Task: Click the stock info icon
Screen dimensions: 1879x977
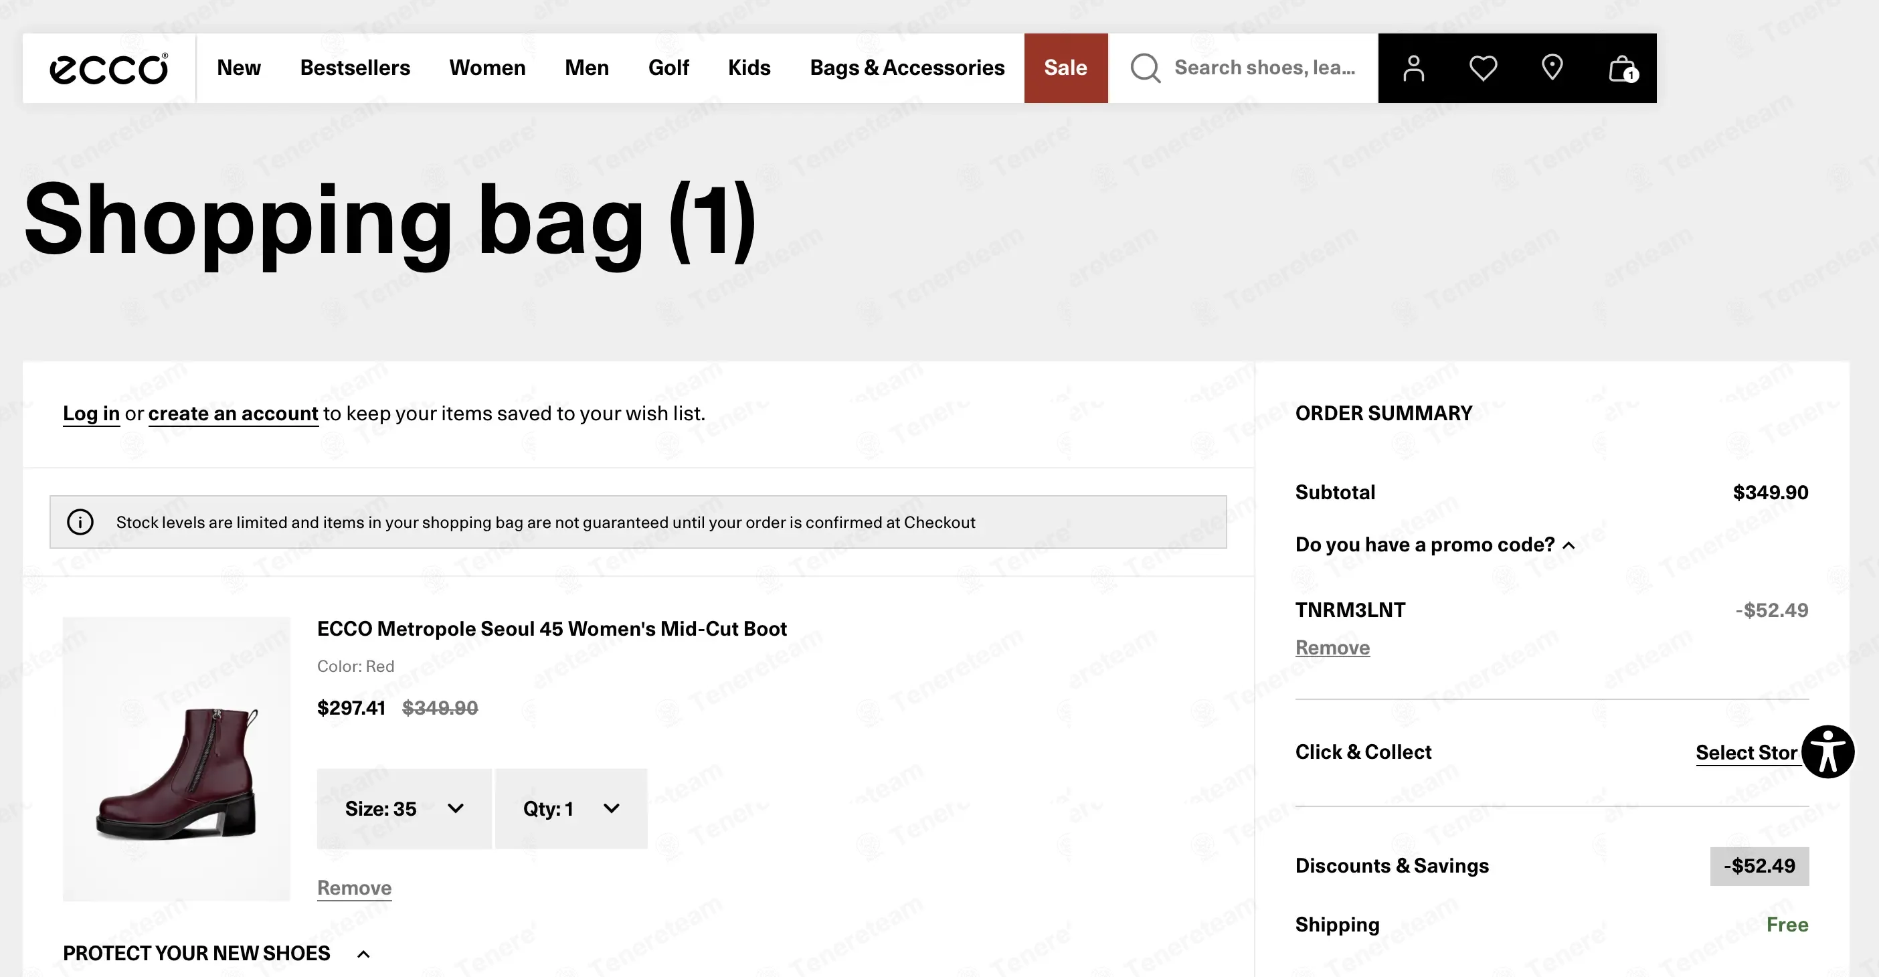Action: [x=80, y=522]
